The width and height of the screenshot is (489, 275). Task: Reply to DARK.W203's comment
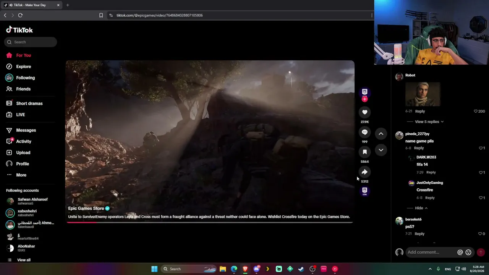431,172
